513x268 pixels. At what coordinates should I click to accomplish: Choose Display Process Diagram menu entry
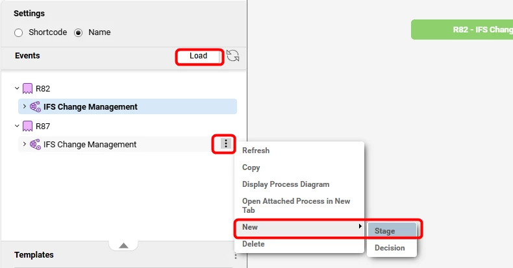[285, 184]
